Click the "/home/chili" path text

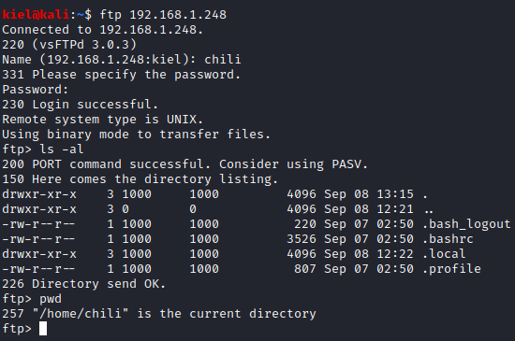[81, 314]
